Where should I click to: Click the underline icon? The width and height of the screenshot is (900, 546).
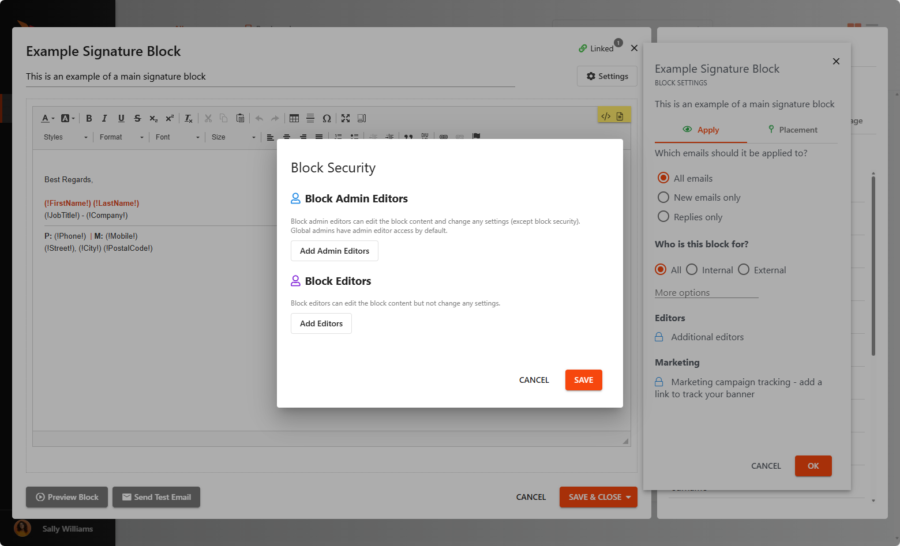121,118
